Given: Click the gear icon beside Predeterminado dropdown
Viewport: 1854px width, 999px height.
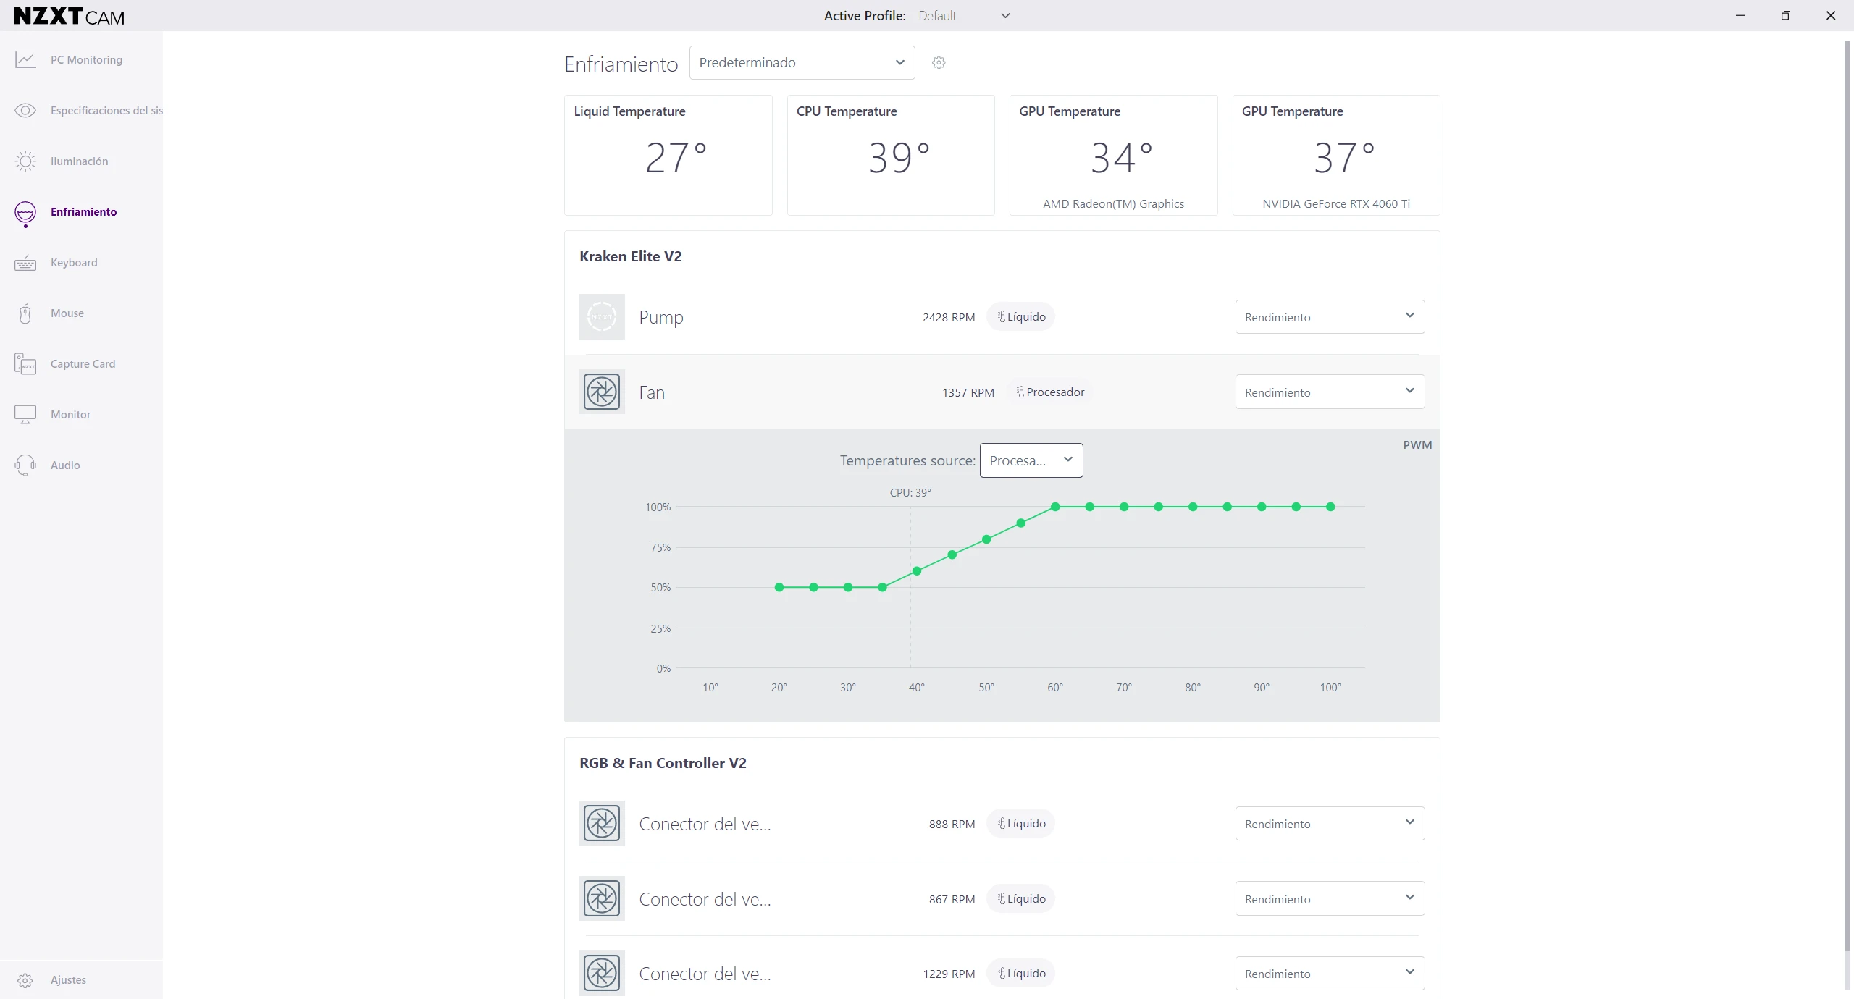Looking at the screenshot, I should click(939, 63).
